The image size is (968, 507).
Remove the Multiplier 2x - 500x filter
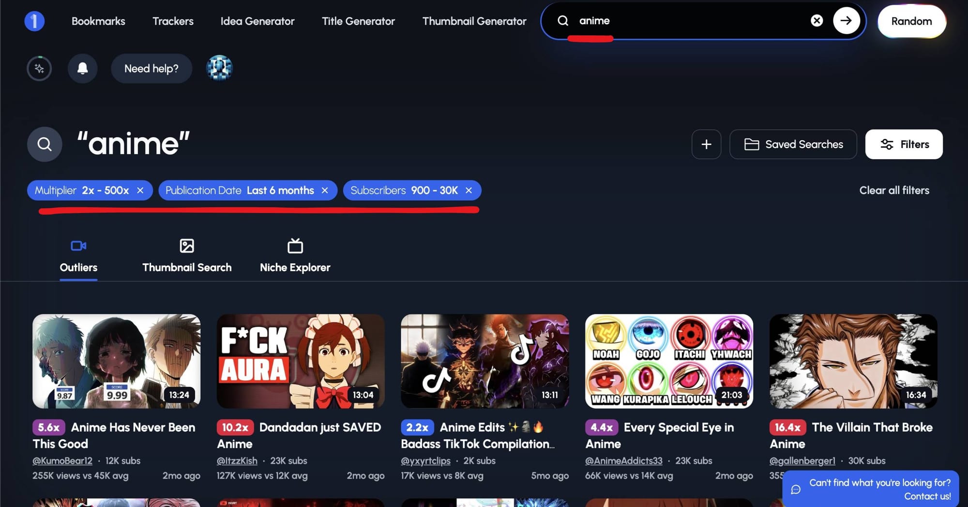pyautogui.click(x=140, y=191)
